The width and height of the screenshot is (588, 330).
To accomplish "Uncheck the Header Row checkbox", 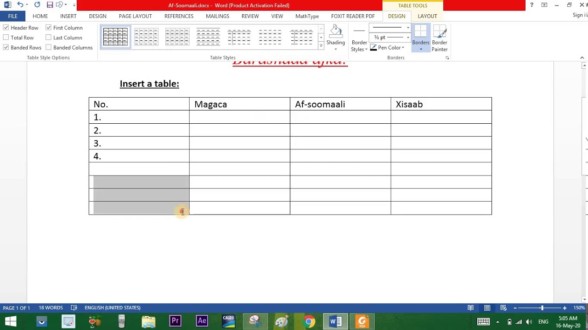I will tap(6, 28).
